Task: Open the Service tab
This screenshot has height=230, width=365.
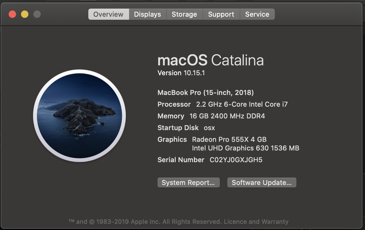Action: pyautogui.click(x=257, y=14)
